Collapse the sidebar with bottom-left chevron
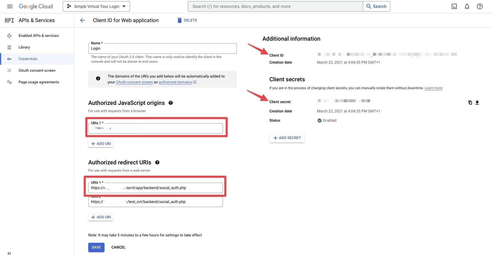492x257 pixels. 9,254
